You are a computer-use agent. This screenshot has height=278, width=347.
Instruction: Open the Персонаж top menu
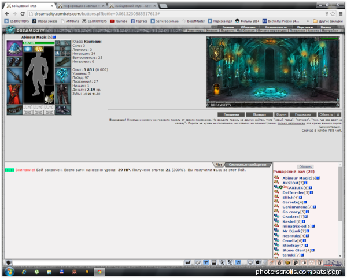tap(305, 27)
